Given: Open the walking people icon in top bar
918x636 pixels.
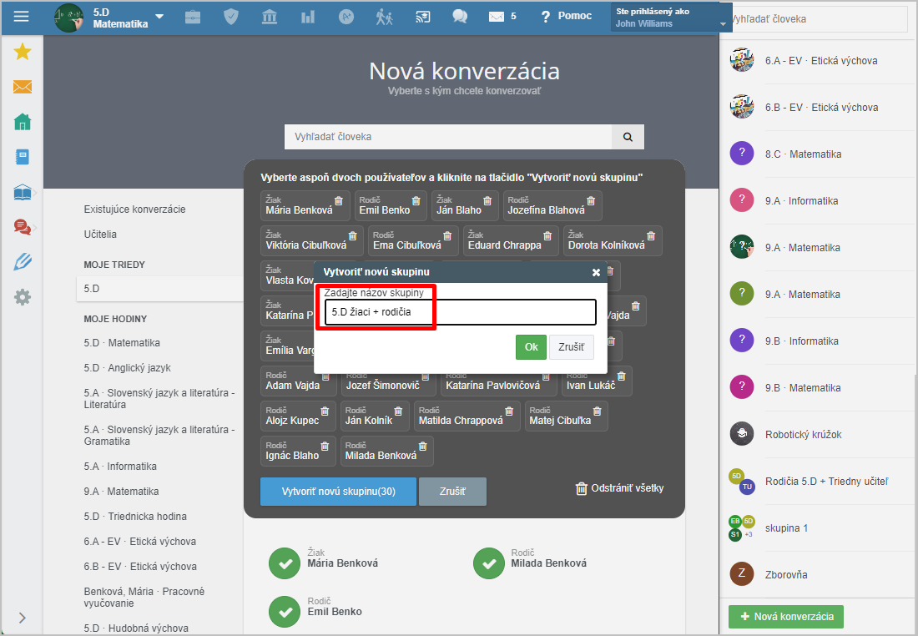Looking at the screenshot, I should [384, 17].
